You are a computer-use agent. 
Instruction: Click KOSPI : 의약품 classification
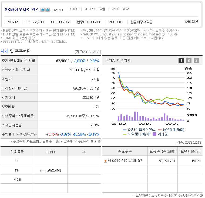(x=95, y=9)
